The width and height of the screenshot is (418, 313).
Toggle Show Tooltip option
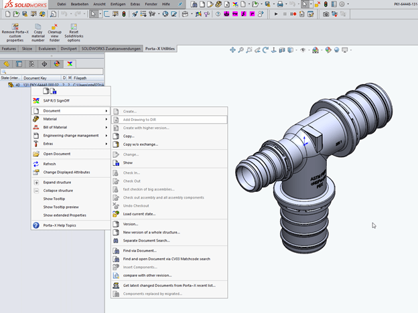(54, 199)
